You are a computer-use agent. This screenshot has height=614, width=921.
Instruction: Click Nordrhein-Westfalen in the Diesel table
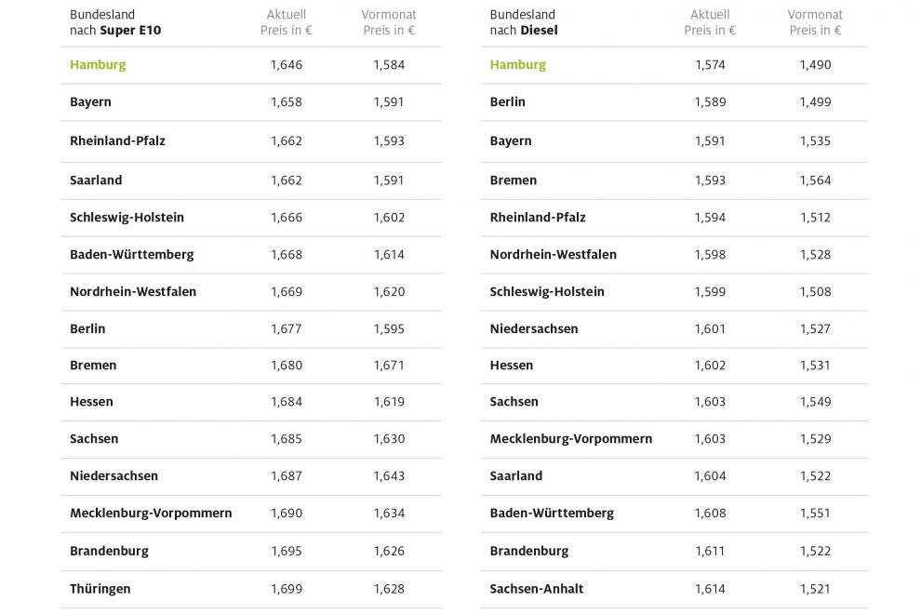(x=554, y=255)
